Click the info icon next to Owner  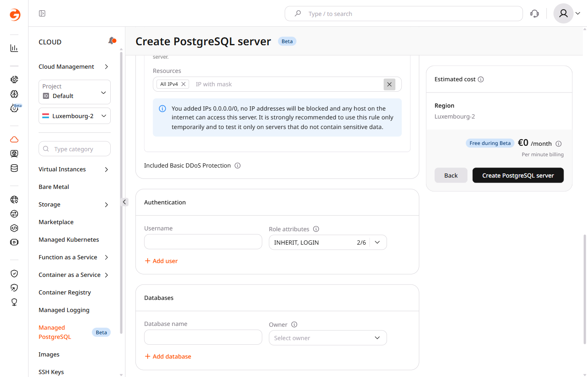[294, 325]
